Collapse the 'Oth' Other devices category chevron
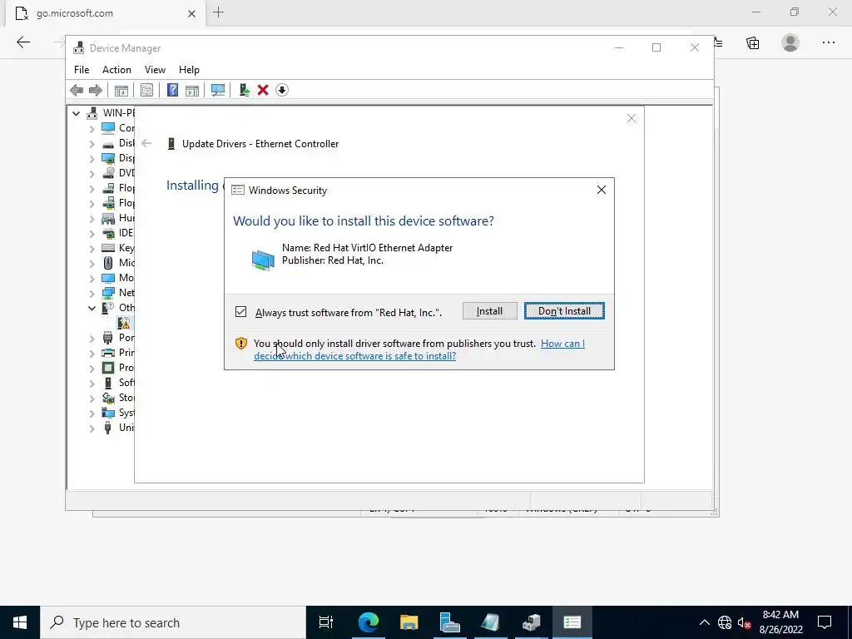 tap(92, 308)
